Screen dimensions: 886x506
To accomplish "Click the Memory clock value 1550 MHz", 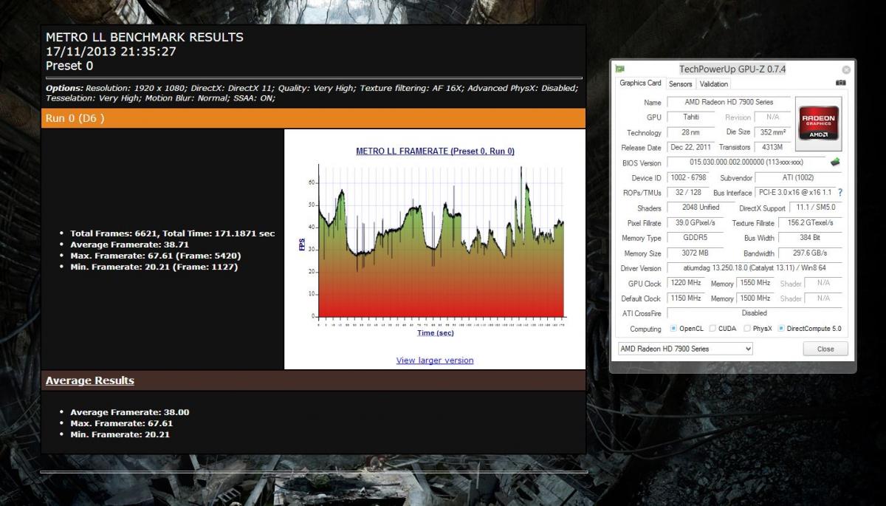I will point(755,283).
